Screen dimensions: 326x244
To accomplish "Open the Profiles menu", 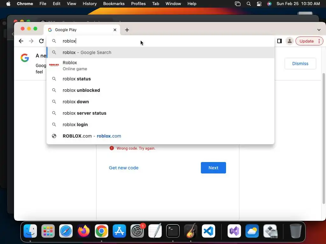I will pyautogui.click(x=138, y=3).
